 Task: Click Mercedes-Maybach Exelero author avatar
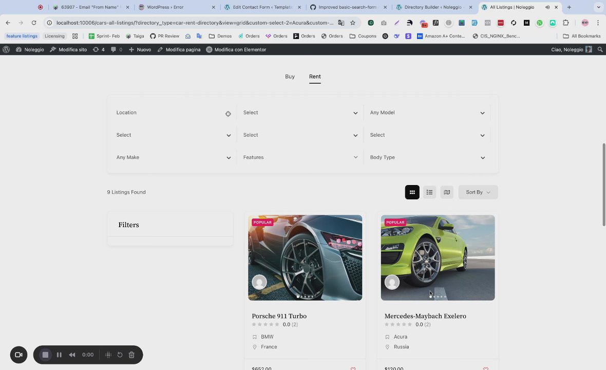point(392,282)
